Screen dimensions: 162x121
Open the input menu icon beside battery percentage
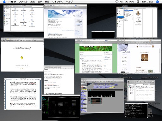138,2
